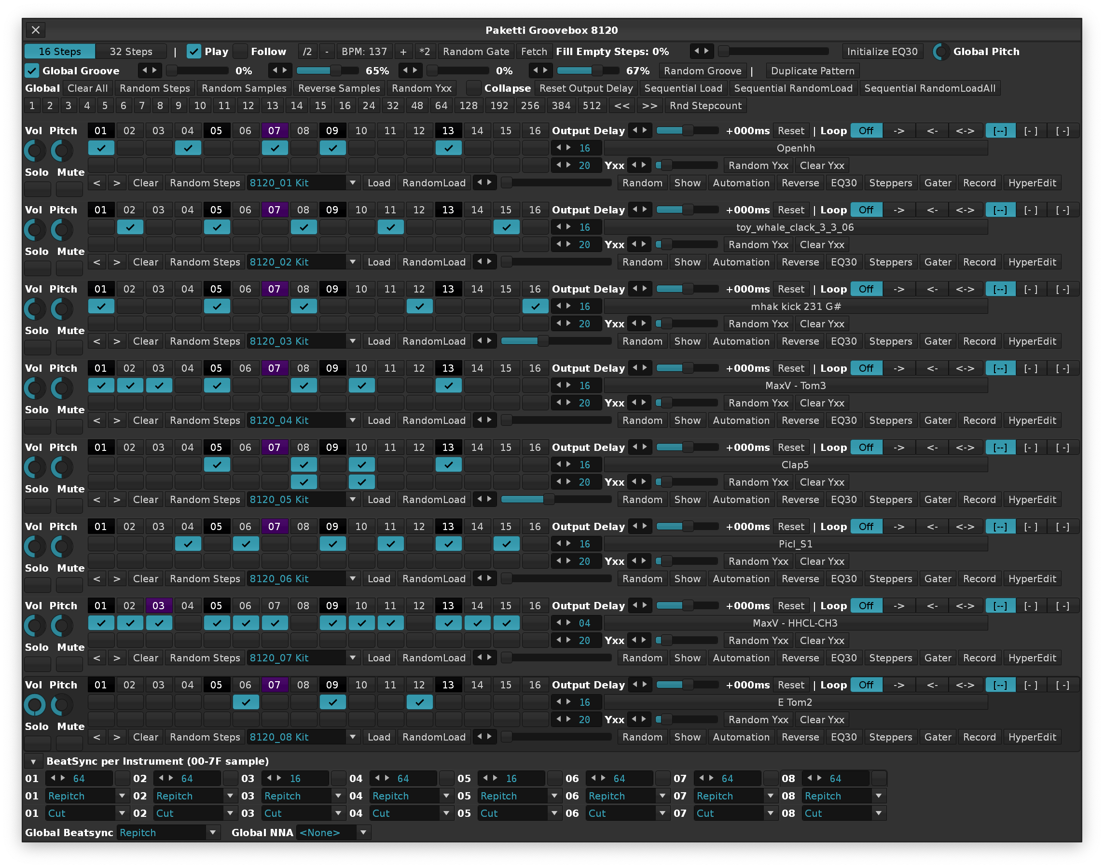This screenshot has width=1104, height=868.
Task: Click the Global Pitch rotary knob
Action: (x=940, y=51)
